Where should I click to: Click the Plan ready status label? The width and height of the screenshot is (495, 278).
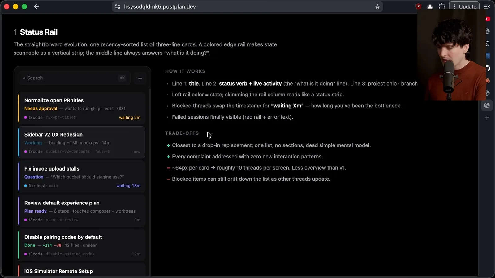(x=36, y=211)
